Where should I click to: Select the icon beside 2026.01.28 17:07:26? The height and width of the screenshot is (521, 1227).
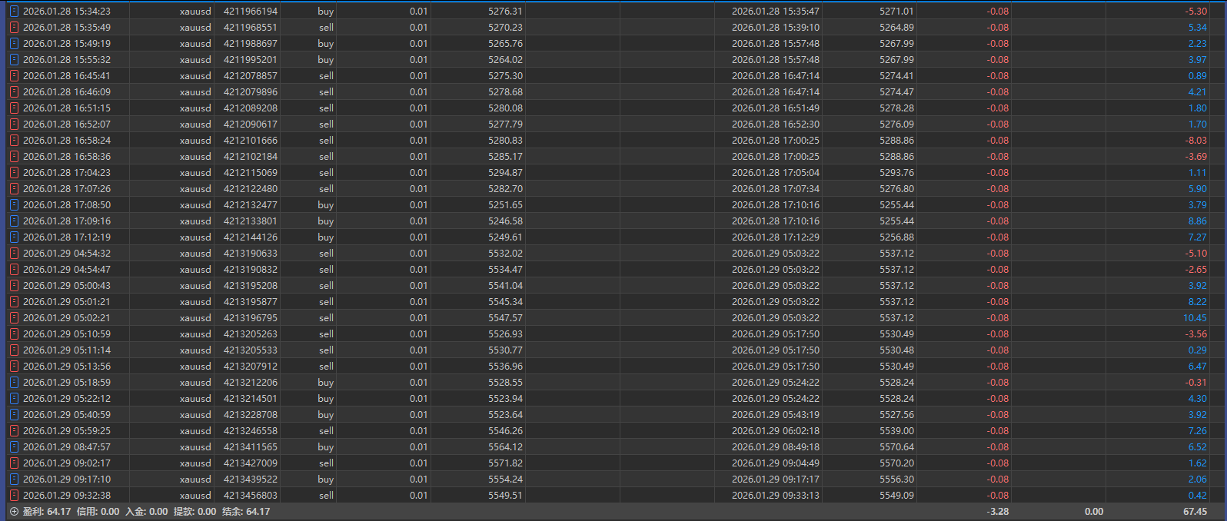14,189
